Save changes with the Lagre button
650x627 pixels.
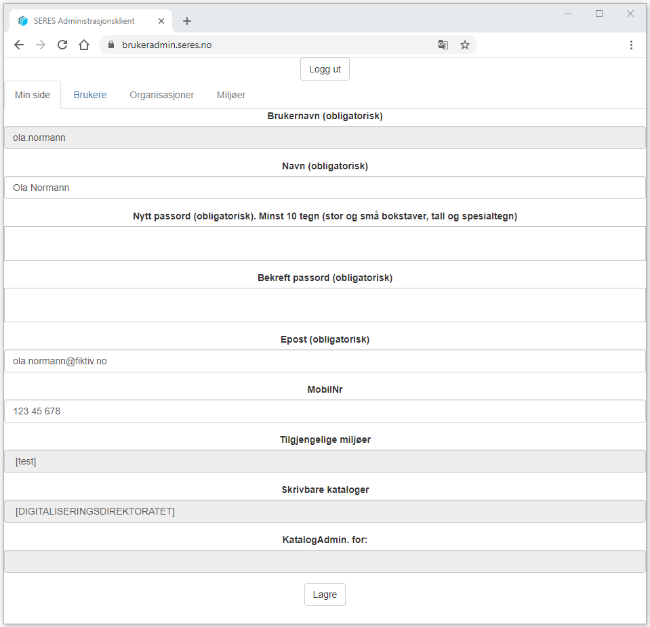(x=325, y=594)
